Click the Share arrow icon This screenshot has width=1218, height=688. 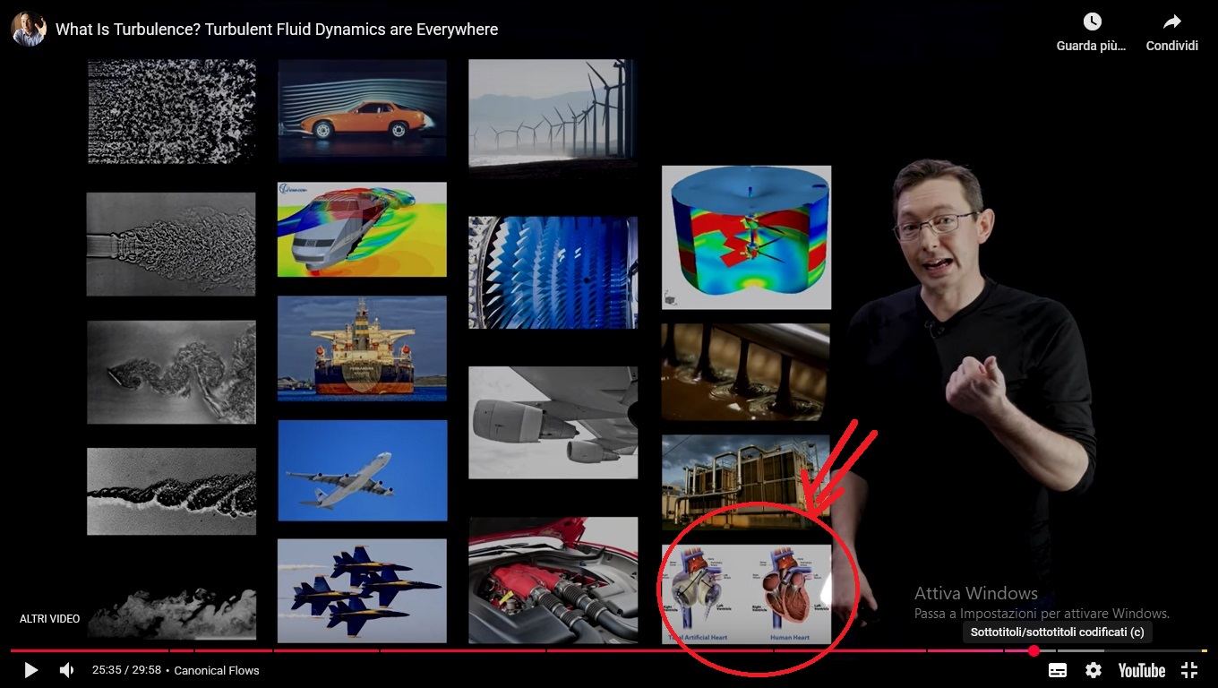(1171, 22)
